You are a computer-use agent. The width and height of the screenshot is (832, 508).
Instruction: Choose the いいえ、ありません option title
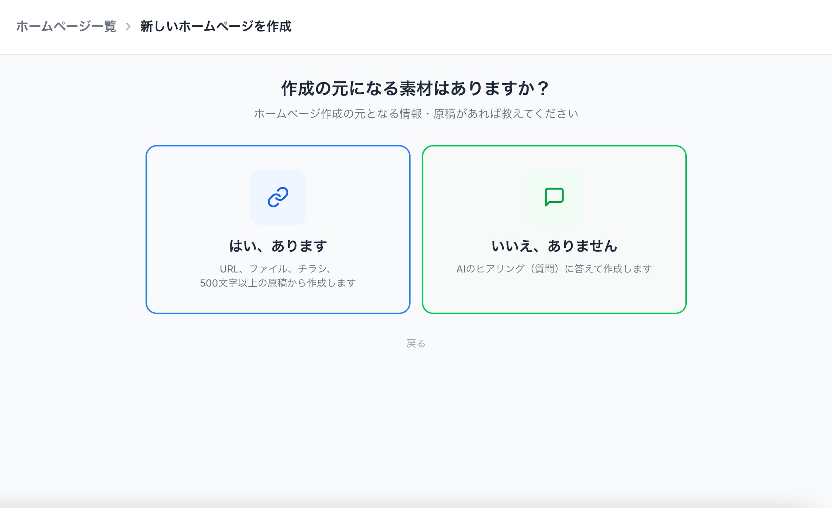click(554, 246)
